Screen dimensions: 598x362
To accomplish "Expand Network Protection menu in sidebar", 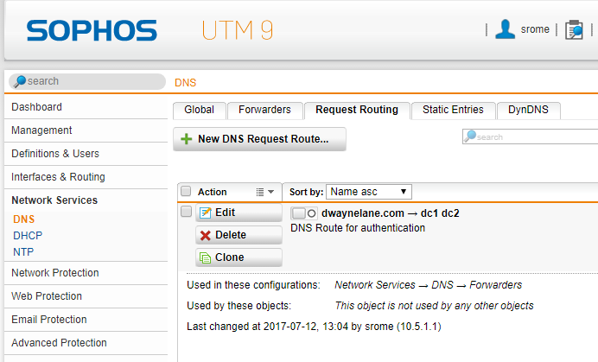I will tap(55, 273).
